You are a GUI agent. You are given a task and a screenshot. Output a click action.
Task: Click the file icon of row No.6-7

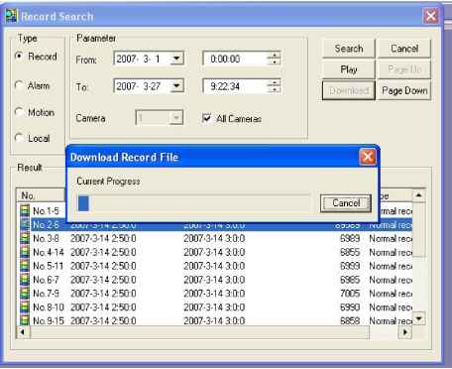click(25, 280)
